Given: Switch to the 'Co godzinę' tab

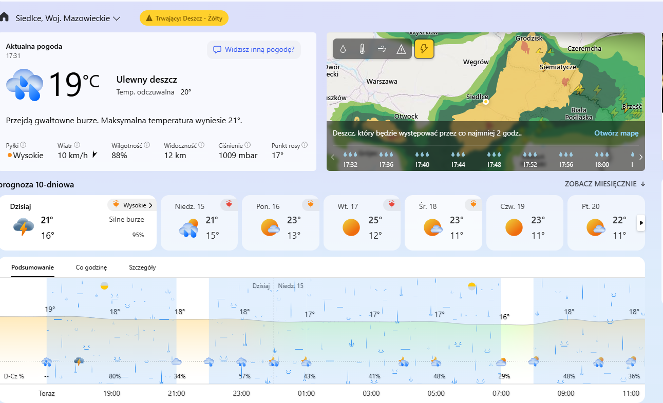Looking at the screenshot, I should (91, 267).
